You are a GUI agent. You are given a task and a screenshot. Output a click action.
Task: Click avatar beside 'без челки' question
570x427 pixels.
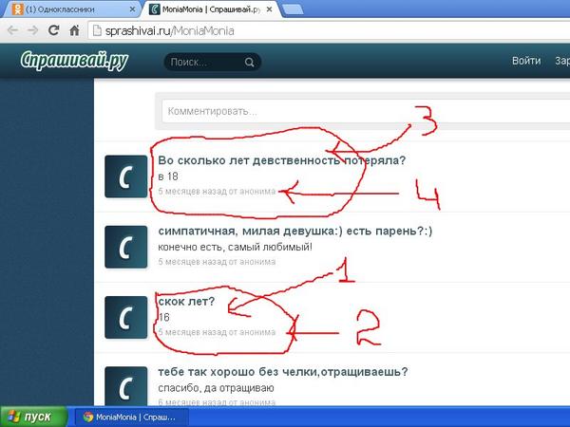pyautogui.click(x=125, y=386)
